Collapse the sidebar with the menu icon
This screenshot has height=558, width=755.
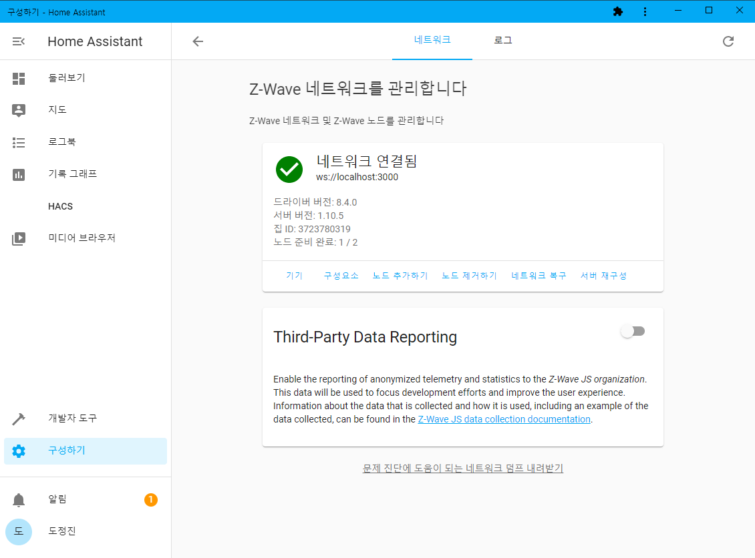coord(18,41)
